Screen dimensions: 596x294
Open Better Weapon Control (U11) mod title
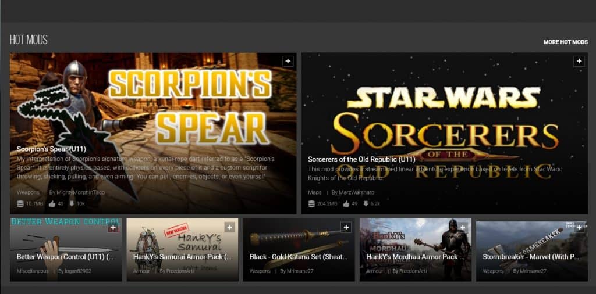(x=65, y=257)
